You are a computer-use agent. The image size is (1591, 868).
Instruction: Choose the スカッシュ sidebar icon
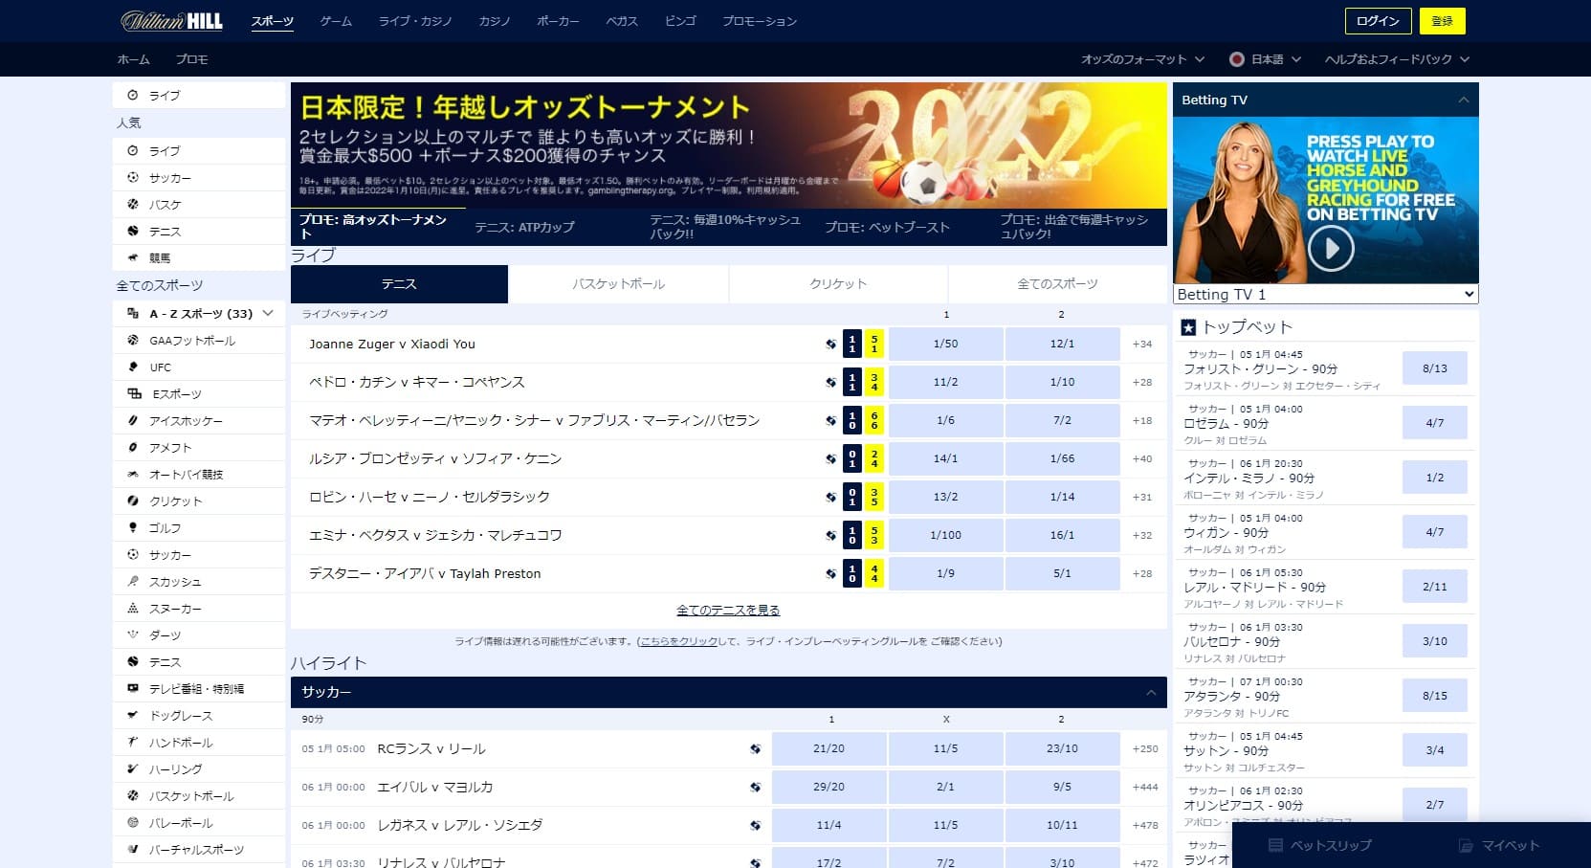[132, 581]
